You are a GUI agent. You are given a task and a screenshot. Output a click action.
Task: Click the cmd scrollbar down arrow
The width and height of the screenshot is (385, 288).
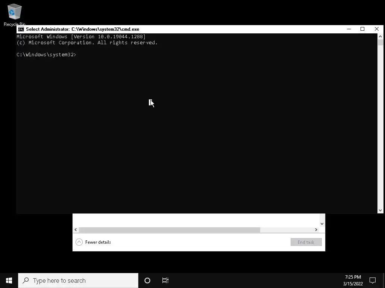point(380,210)
